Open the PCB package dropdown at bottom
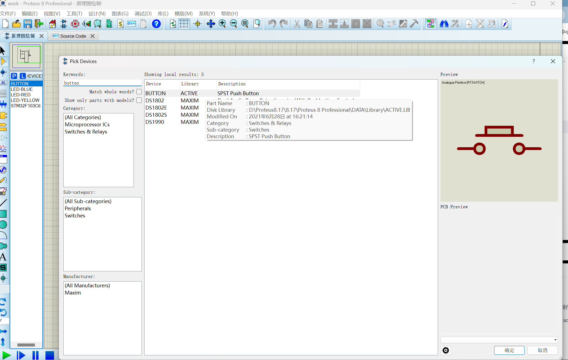The width and height of the screenshot is (568, 360). pos(499,340)
